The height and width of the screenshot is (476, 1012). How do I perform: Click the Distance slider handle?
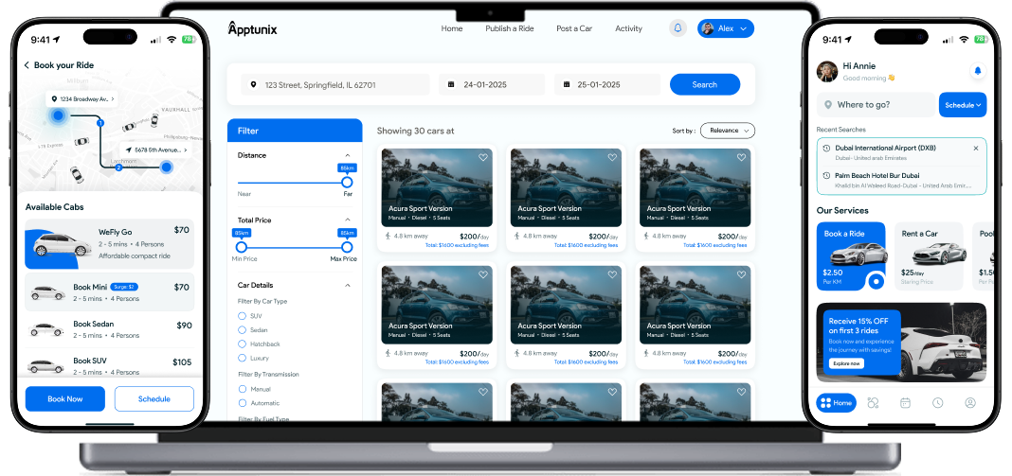[x=347, y=182]
